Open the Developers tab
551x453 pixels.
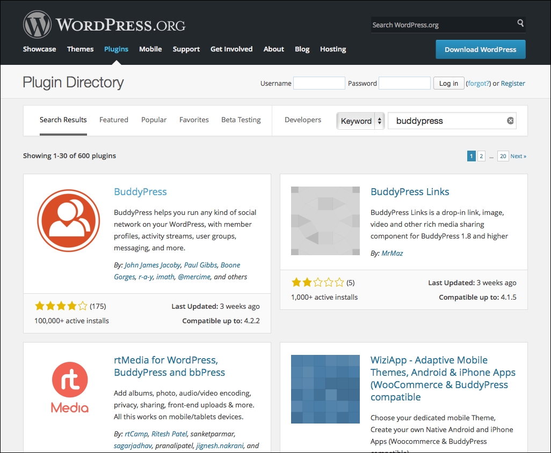pos(302,120)
